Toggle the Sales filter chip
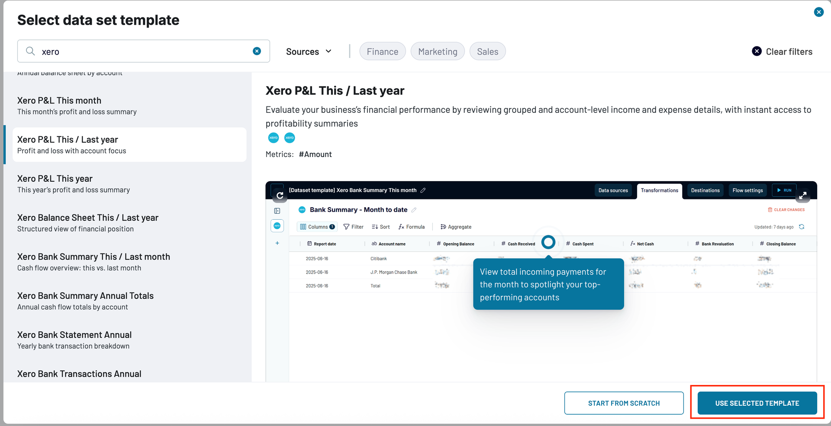The image size is (831, 426). click(x=487, y=51)
